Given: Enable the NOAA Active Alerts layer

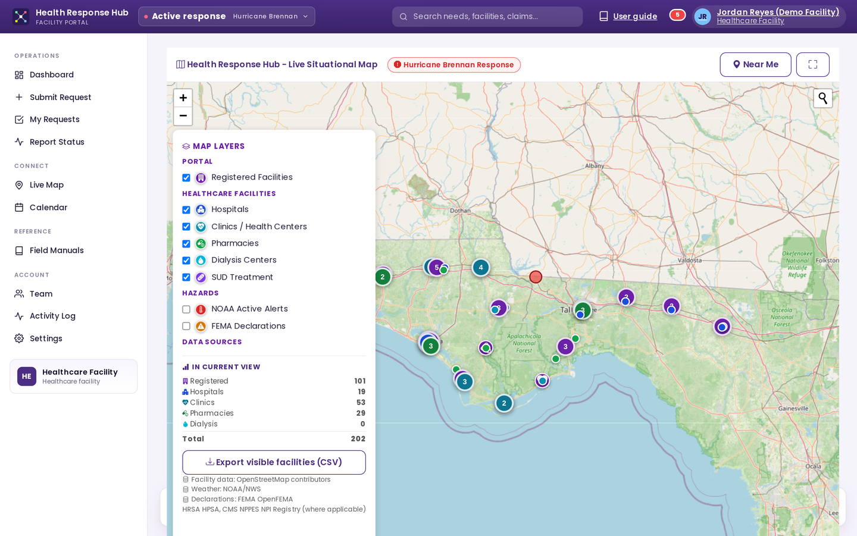Looking at the screenshot, I should coord(186,309).
